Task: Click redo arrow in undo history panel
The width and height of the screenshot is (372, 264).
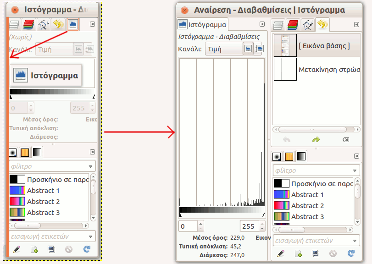Action: (316, 140)
